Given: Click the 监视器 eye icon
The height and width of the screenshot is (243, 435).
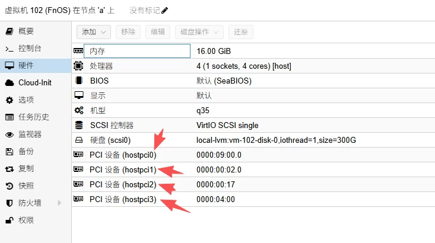Looking at the screenshot, I should (9, 135).
